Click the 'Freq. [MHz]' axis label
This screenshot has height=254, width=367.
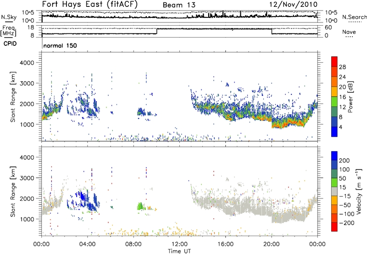pyautogui.click(x=9, y=31)
